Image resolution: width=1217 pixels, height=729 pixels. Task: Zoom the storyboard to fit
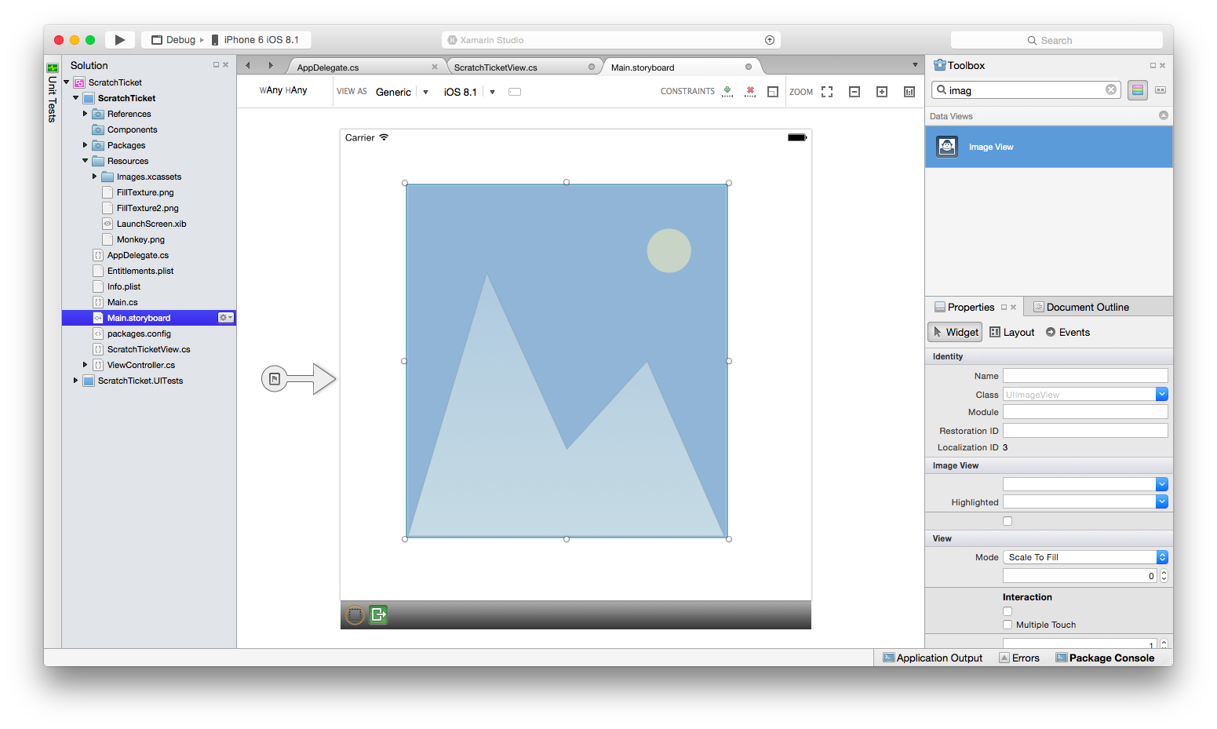click(x=827, y=91)
